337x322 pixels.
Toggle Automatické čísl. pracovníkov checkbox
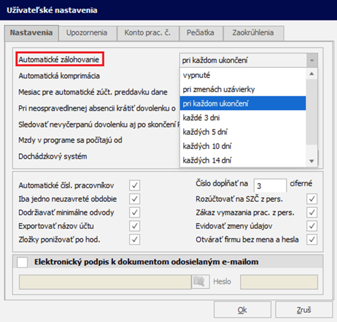point(135,185)
